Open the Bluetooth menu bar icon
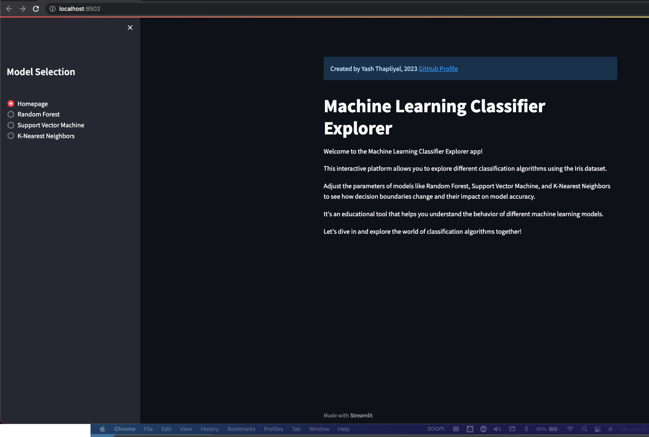 [526, 429]
